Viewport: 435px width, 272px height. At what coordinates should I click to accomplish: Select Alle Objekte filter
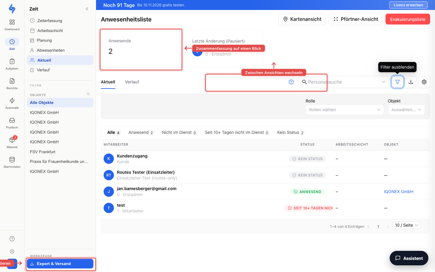(x=60, y=102)
